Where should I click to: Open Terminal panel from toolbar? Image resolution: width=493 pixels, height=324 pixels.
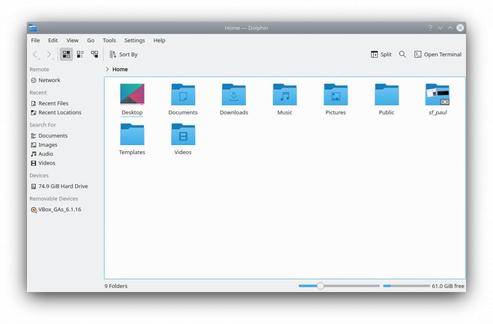click(438, 54)
